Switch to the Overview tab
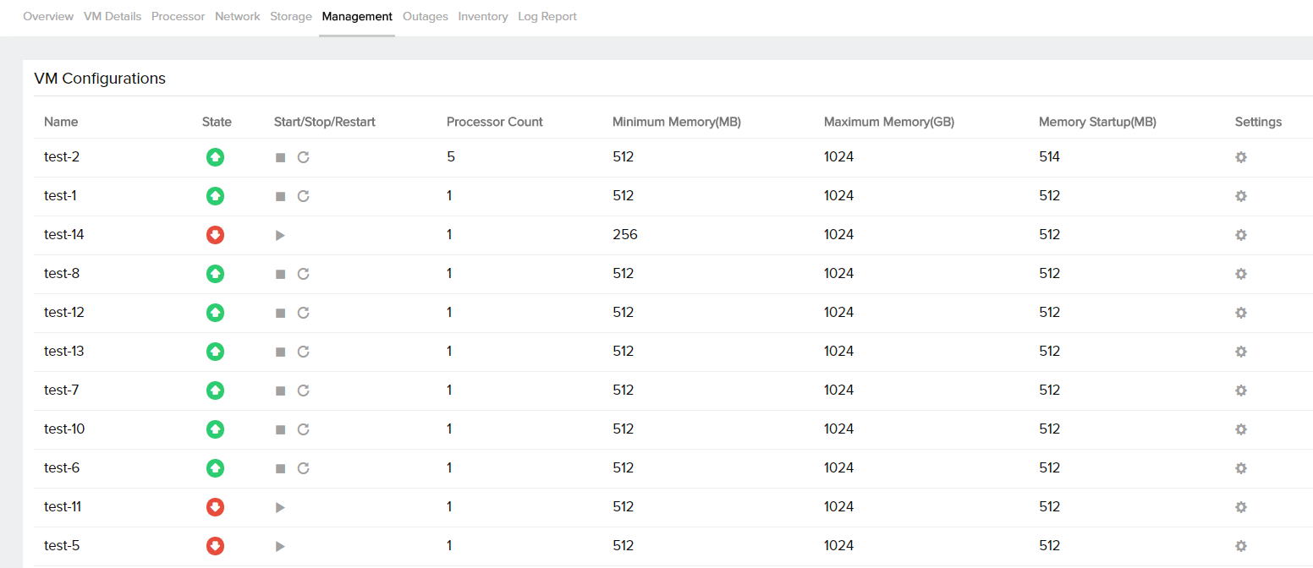Viewport: 1313px width, 568px height. point(48,16)
